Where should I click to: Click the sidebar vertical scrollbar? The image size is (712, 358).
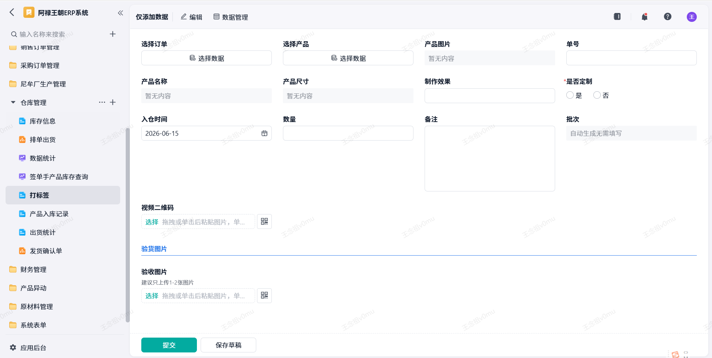coord(128,225)
